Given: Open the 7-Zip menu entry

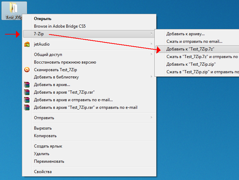Looking at the screenshot, I should coord(89,34).
